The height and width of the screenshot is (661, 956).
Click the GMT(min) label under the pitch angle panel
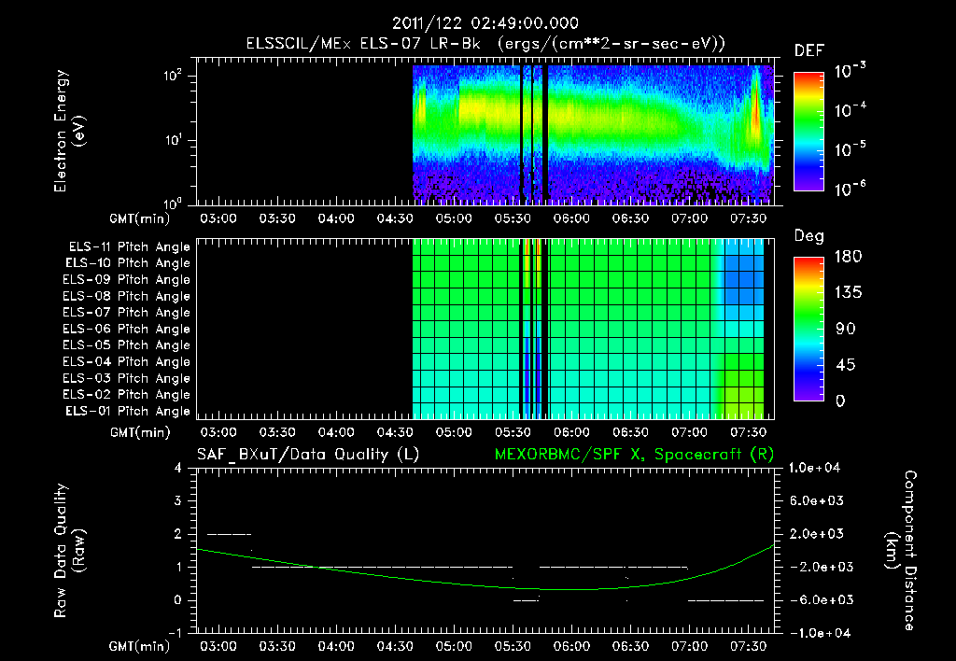[x=140, y=433]
